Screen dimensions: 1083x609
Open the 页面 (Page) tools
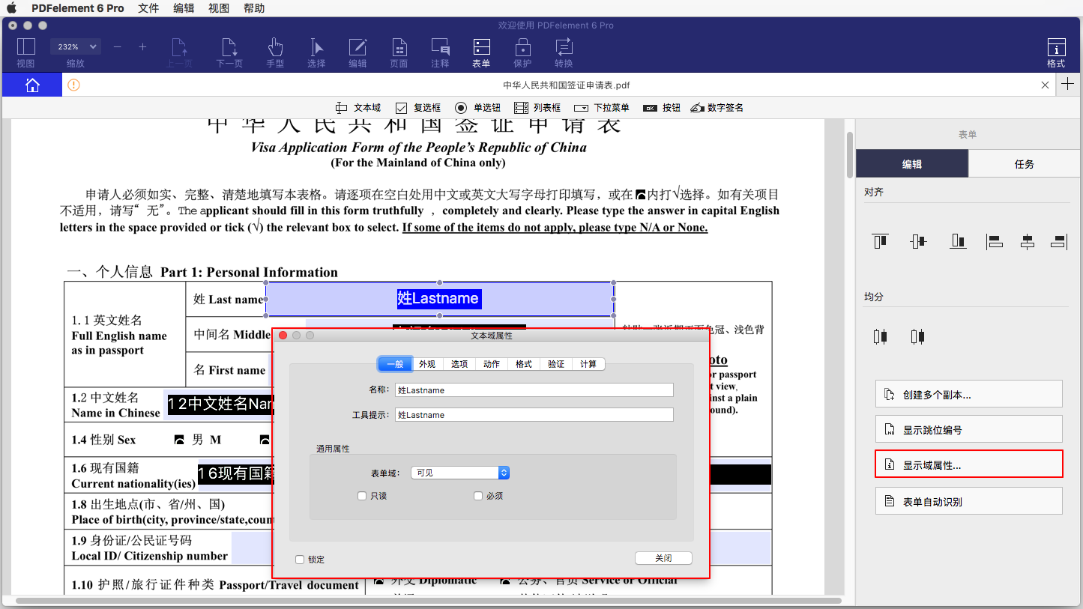[399, 52]
